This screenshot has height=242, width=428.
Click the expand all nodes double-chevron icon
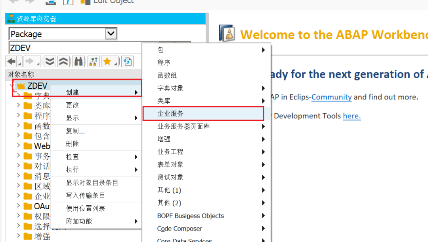point(50,62)
